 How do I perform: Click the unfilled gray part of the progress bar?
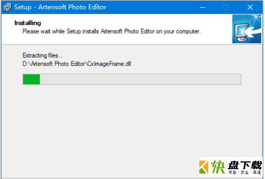pos(140,79)
